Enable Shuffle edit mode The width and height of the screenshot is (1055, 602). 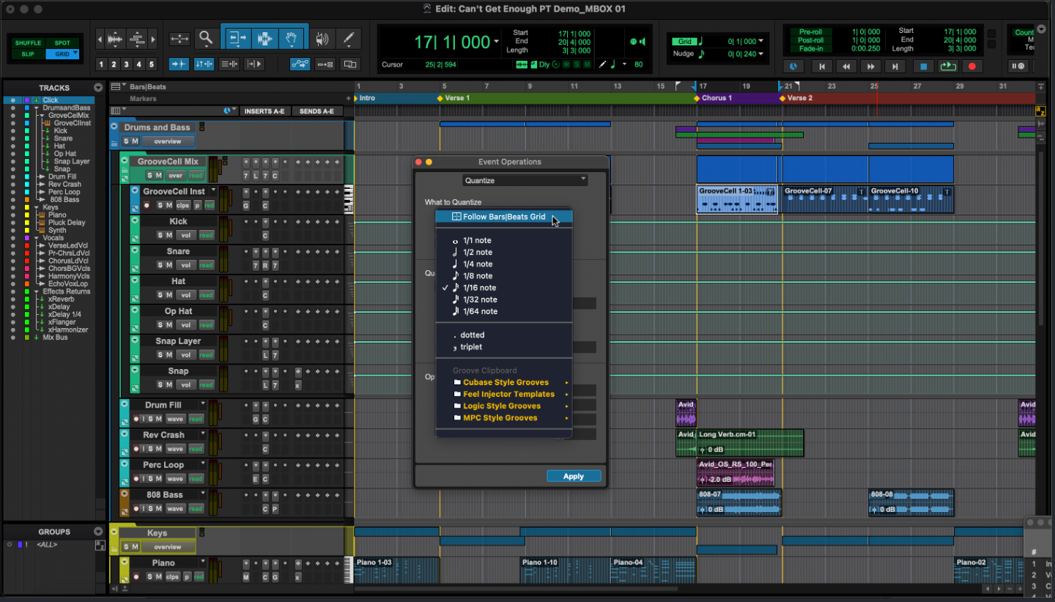point(27,43)
